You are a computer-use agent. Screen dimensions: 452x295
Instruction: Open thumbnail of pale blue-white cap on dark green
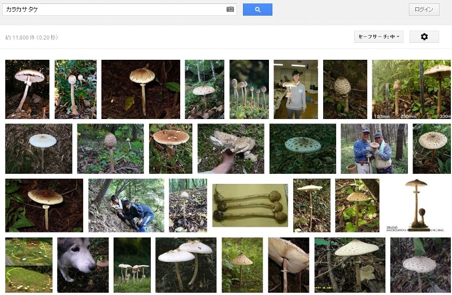pos(303,148)
